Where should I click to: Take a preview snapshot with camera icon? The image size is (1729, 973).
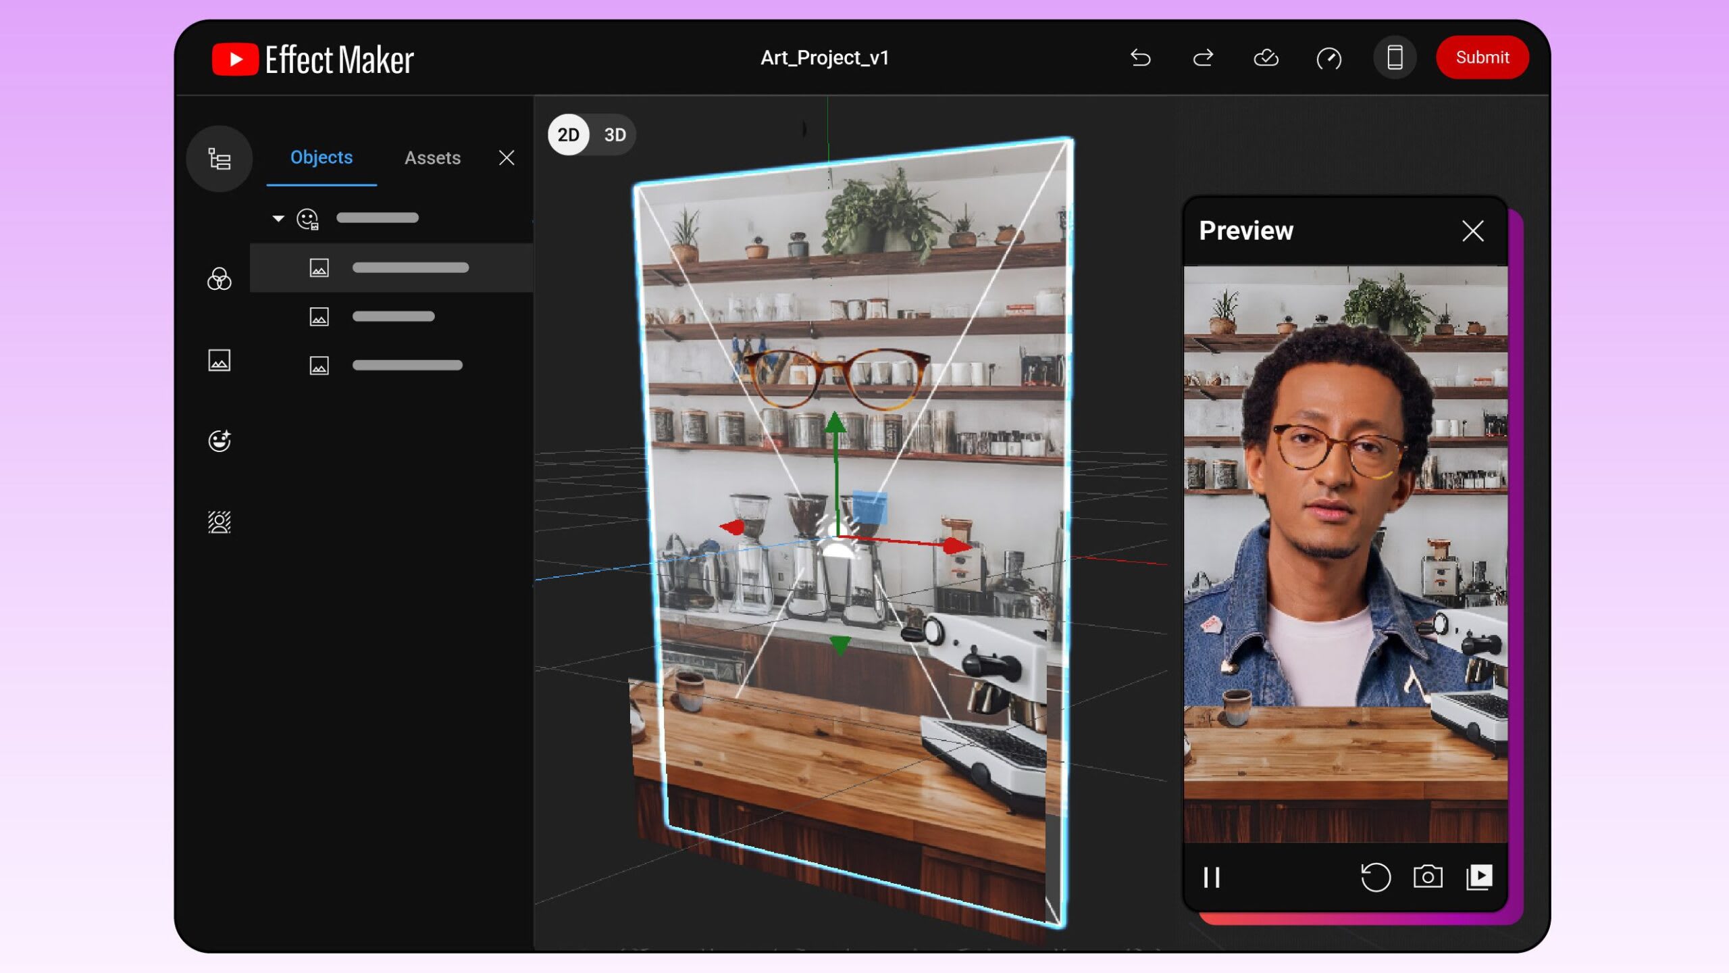coord(1428,877)
